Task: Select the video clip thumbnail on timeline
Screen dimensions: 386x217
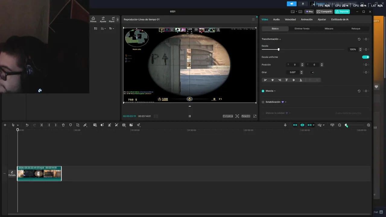Action: click(x=39, y=174)
